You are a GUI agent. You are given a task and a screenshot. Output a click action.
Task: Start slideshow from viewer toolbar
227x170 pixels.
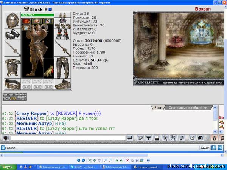point(99,160)
